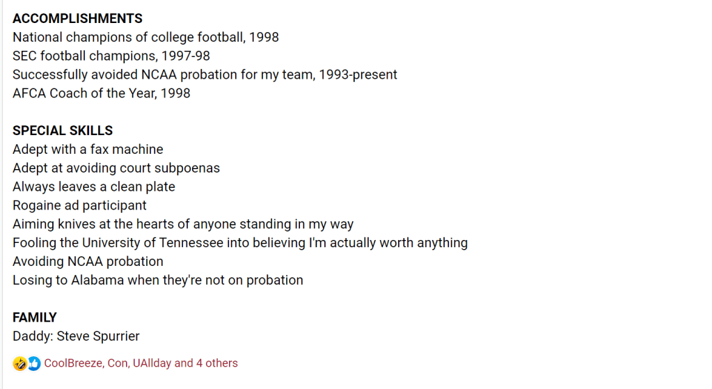Click the 'Rogaine ad participant' line
712x389 pixels.
click(x=79, y=206)
